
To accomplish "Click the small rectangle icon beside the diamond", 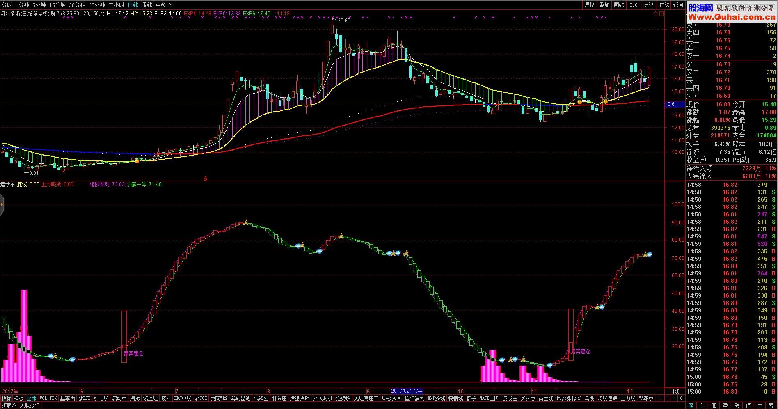I will (x=661, y=14).
